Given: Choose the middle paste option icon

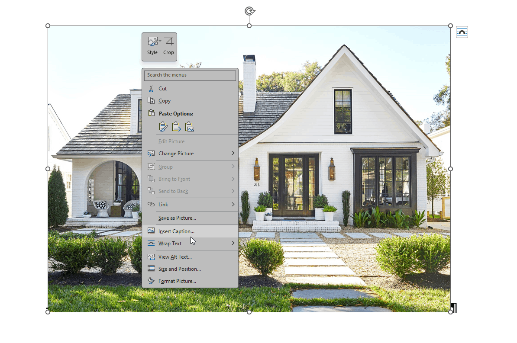Looking at the screenshot, I should point(176,126).
